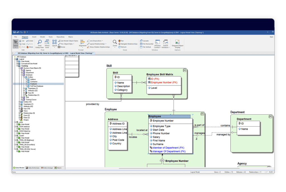The image size is (286, 192).
Task: Expand the Switch Windows dropdown
Action: tap(165, 44)
